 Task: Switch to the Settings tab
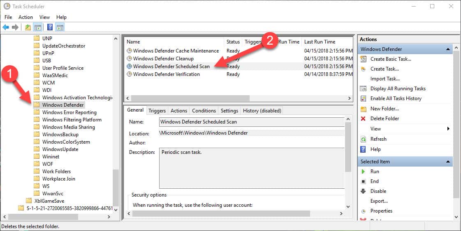(229, 111)
